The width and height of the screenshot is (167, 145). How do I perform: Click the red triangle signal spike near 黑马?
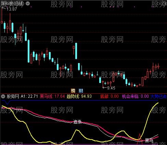140,139
